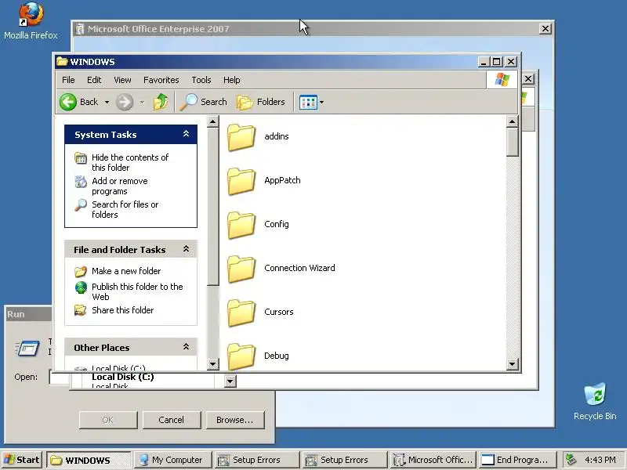Click the Windows flag logo in WINDOWS window

tap(502, 80)
